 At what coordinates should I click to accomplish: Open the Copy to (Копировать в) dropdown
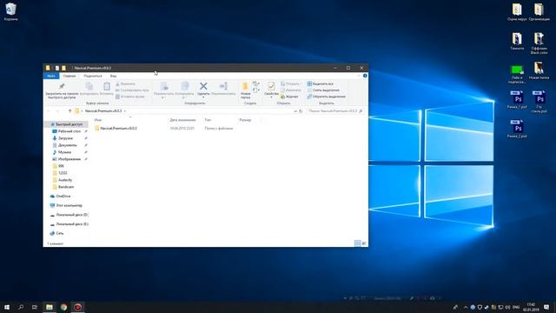[184, 90]
